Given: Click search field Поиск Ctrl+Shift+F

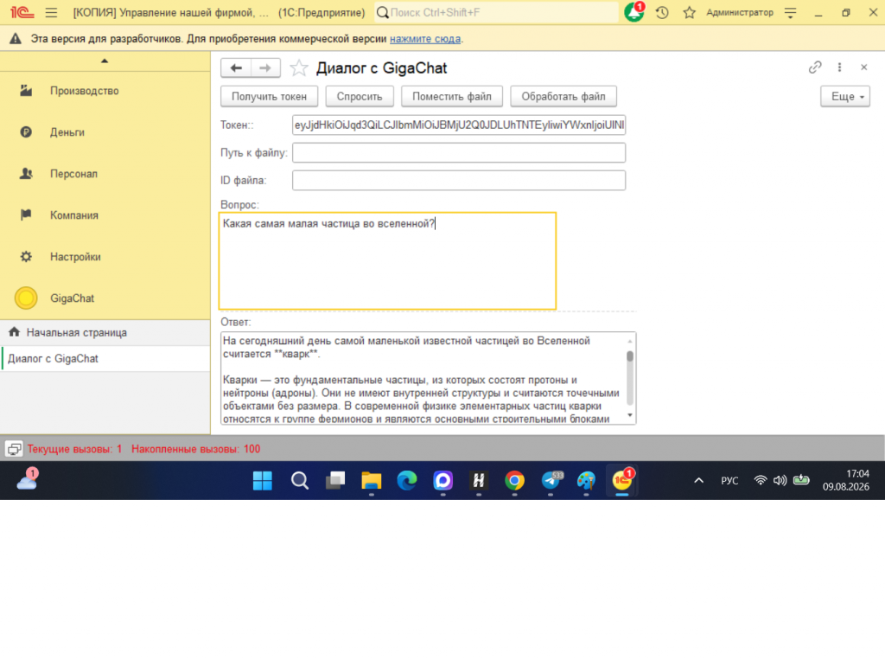Looking at the screenshot, I should point(497,12).
